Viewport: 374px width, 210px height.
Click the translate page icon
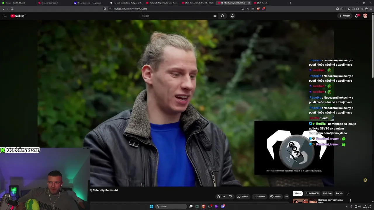(248, 9)
